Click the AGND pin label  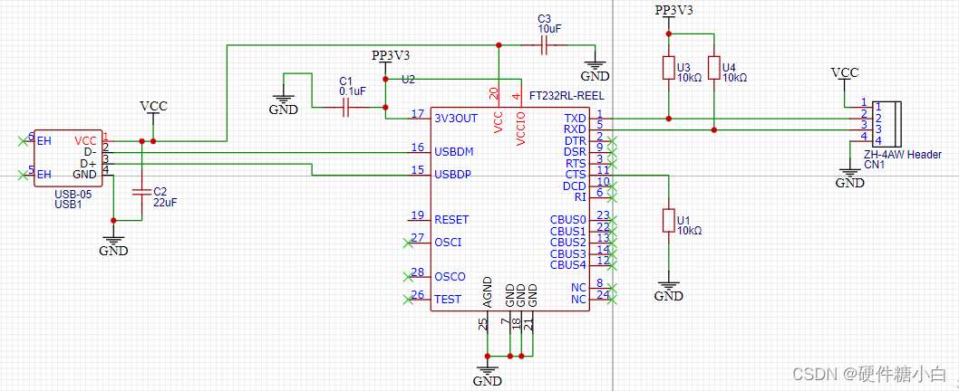tap(488, 292)
